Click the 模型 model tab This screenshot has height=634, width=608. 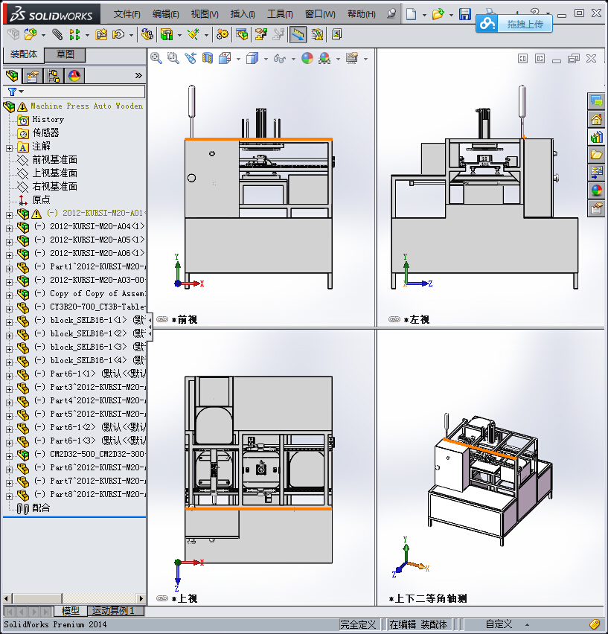click(x=71, y=610)
